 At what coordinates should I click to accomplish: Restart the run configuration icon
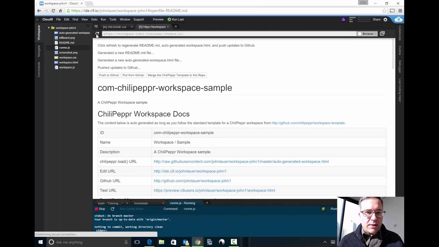click(112, 209)
